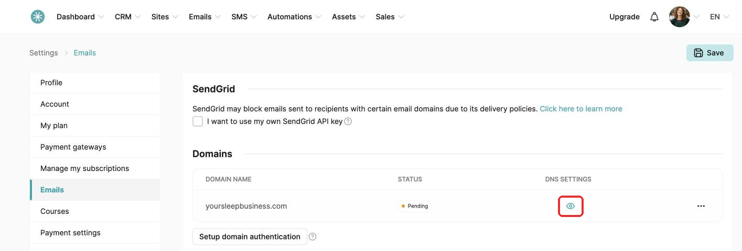Screen dimensions: 742x251
Task: Click the DOMAIN NAME column header
Action: coord(228,179)
